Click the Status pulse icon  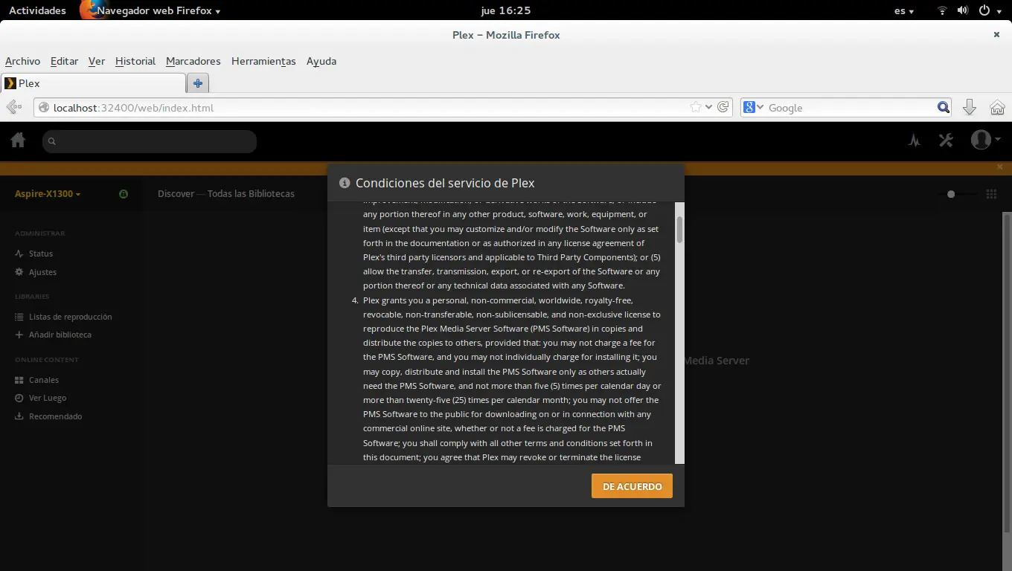(19, 254)
